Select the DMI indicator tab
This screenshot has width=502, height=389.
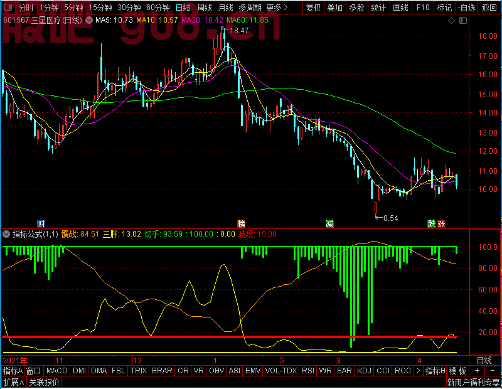point(79,371)
